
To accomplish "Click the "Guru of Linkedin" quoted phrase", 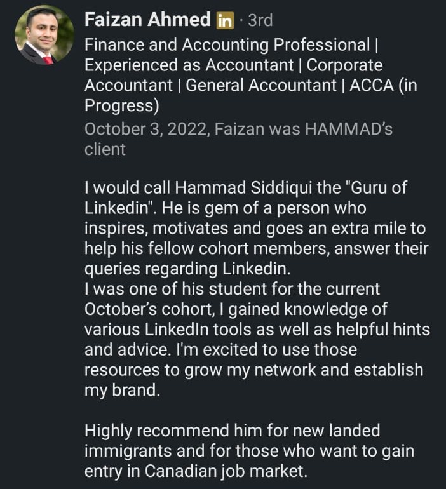I will pos(246,198).
